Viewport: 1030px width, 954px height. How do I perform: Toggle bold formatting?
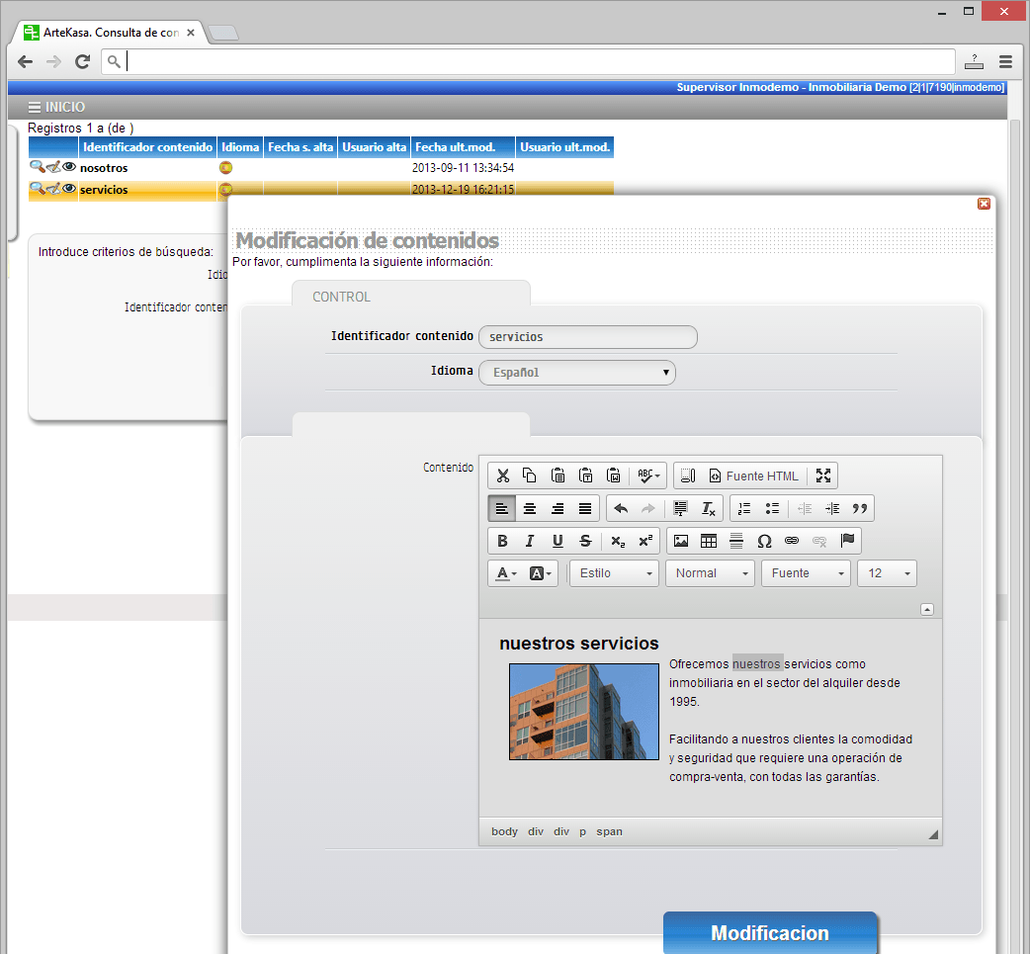(x=502, y=541)
